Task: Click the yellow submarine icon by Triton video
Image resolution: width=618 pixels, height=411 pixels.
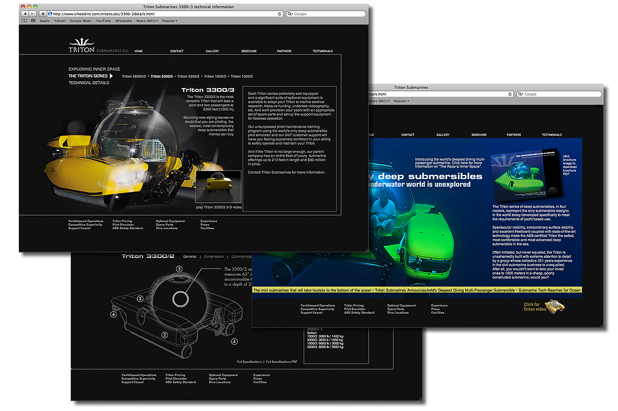Action: click(x=556, y=306)
